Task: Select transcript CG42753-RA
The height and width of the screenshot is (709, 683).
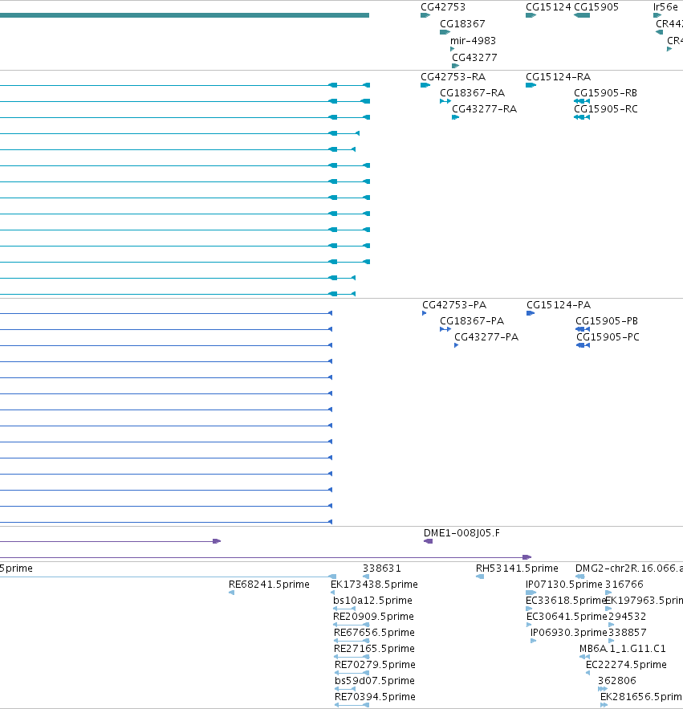Action: (x=453, y=77)
